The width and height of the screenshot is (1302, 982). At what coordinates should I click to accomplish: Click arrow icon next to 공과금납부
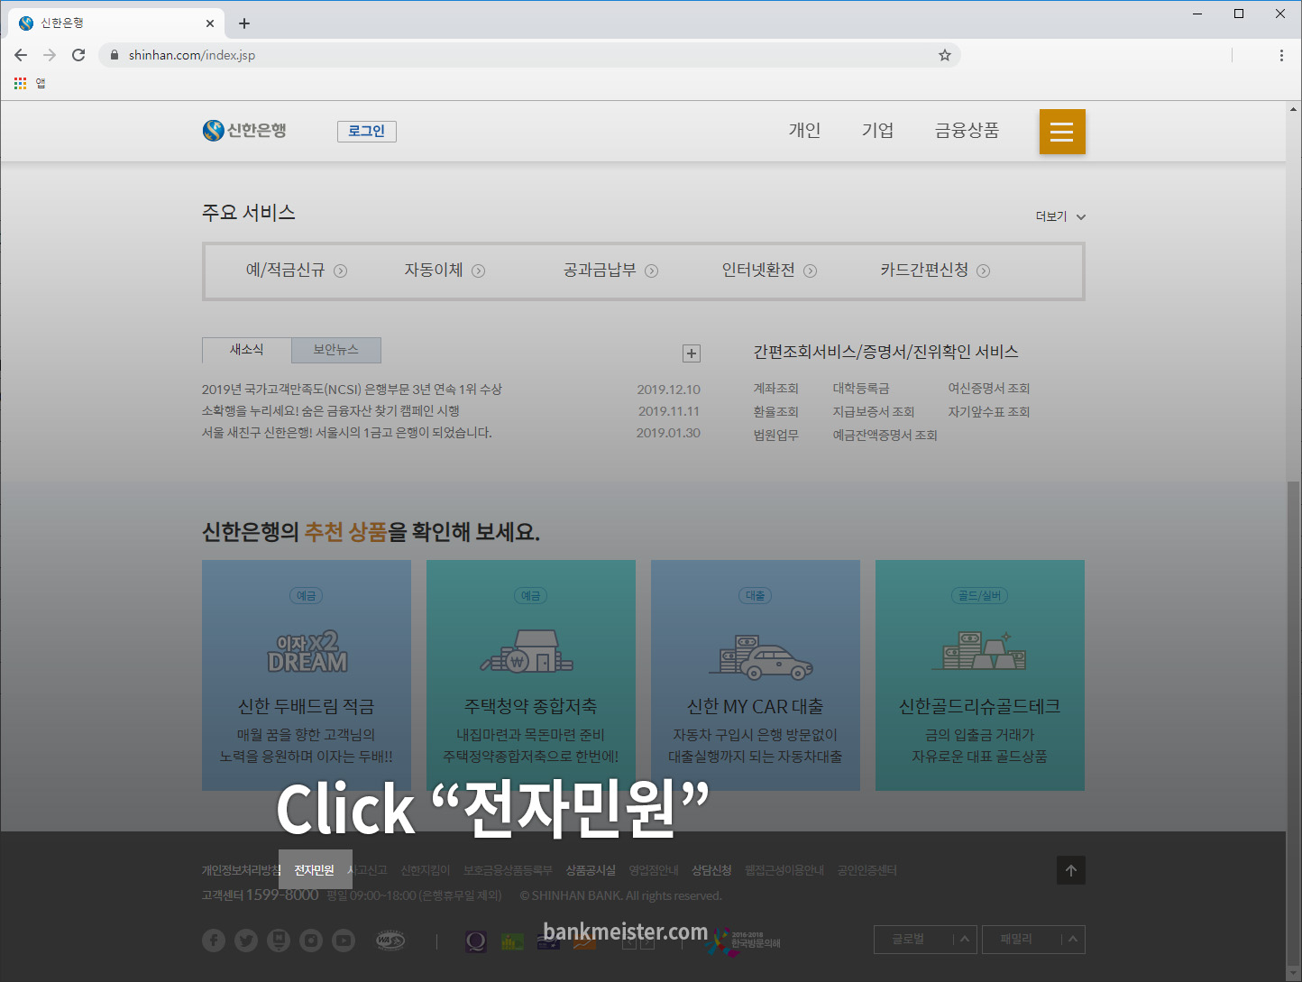(652, 271)
